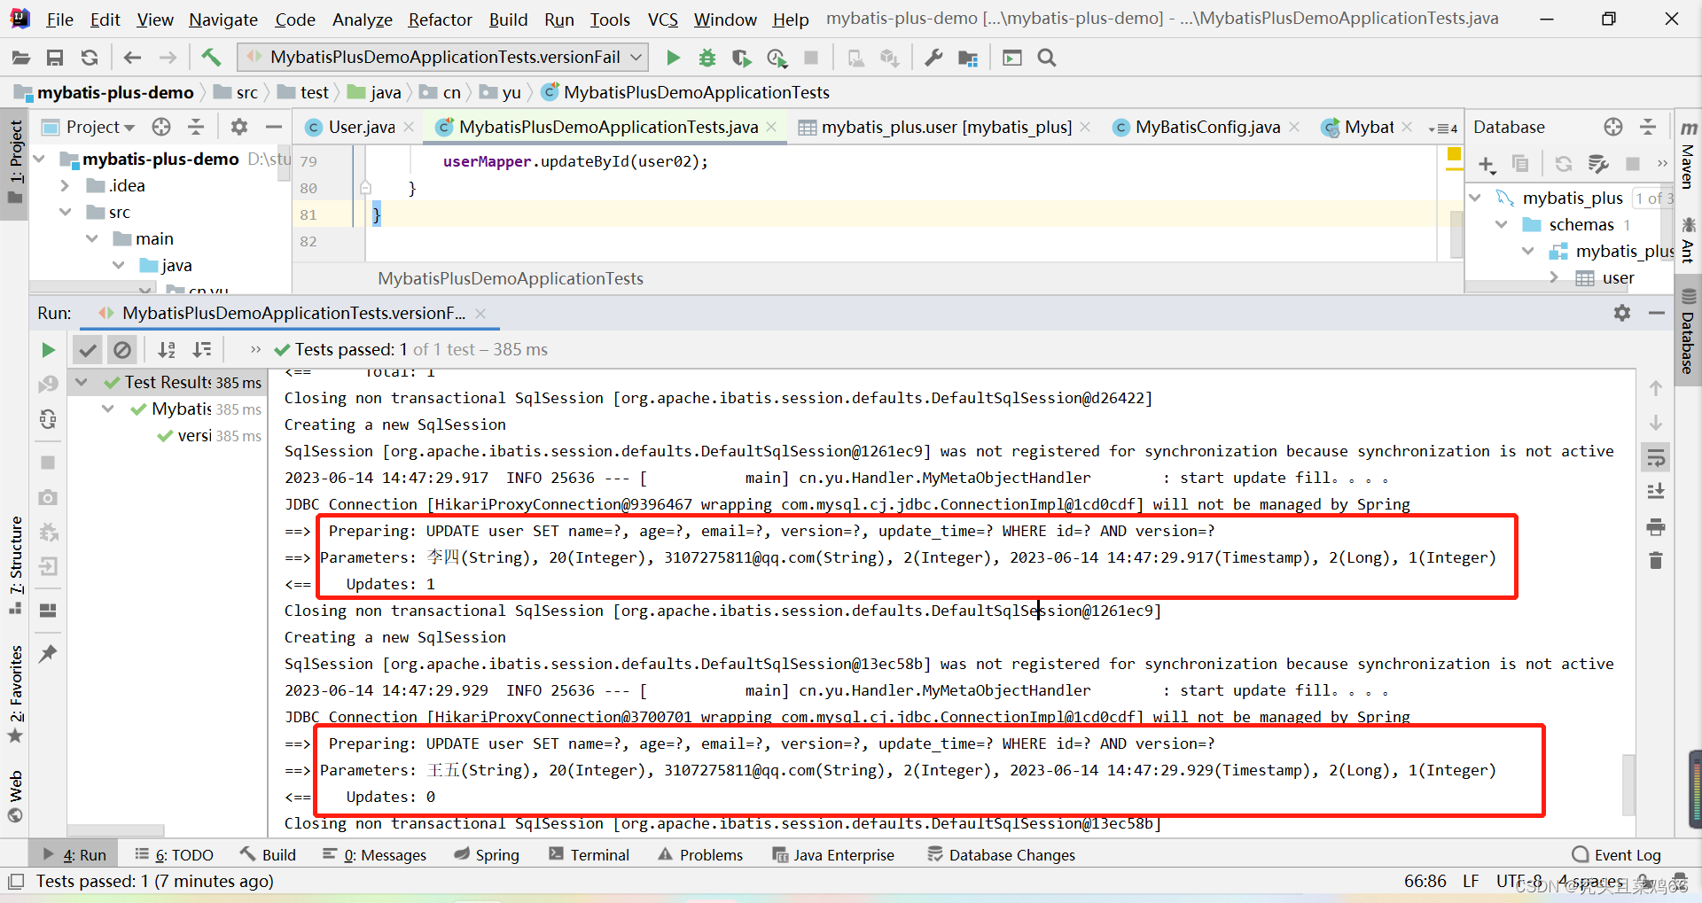Toggle soft-wrap in console
The height and width of the screenshot is (903, 1702).
[x=1655, y=458]
